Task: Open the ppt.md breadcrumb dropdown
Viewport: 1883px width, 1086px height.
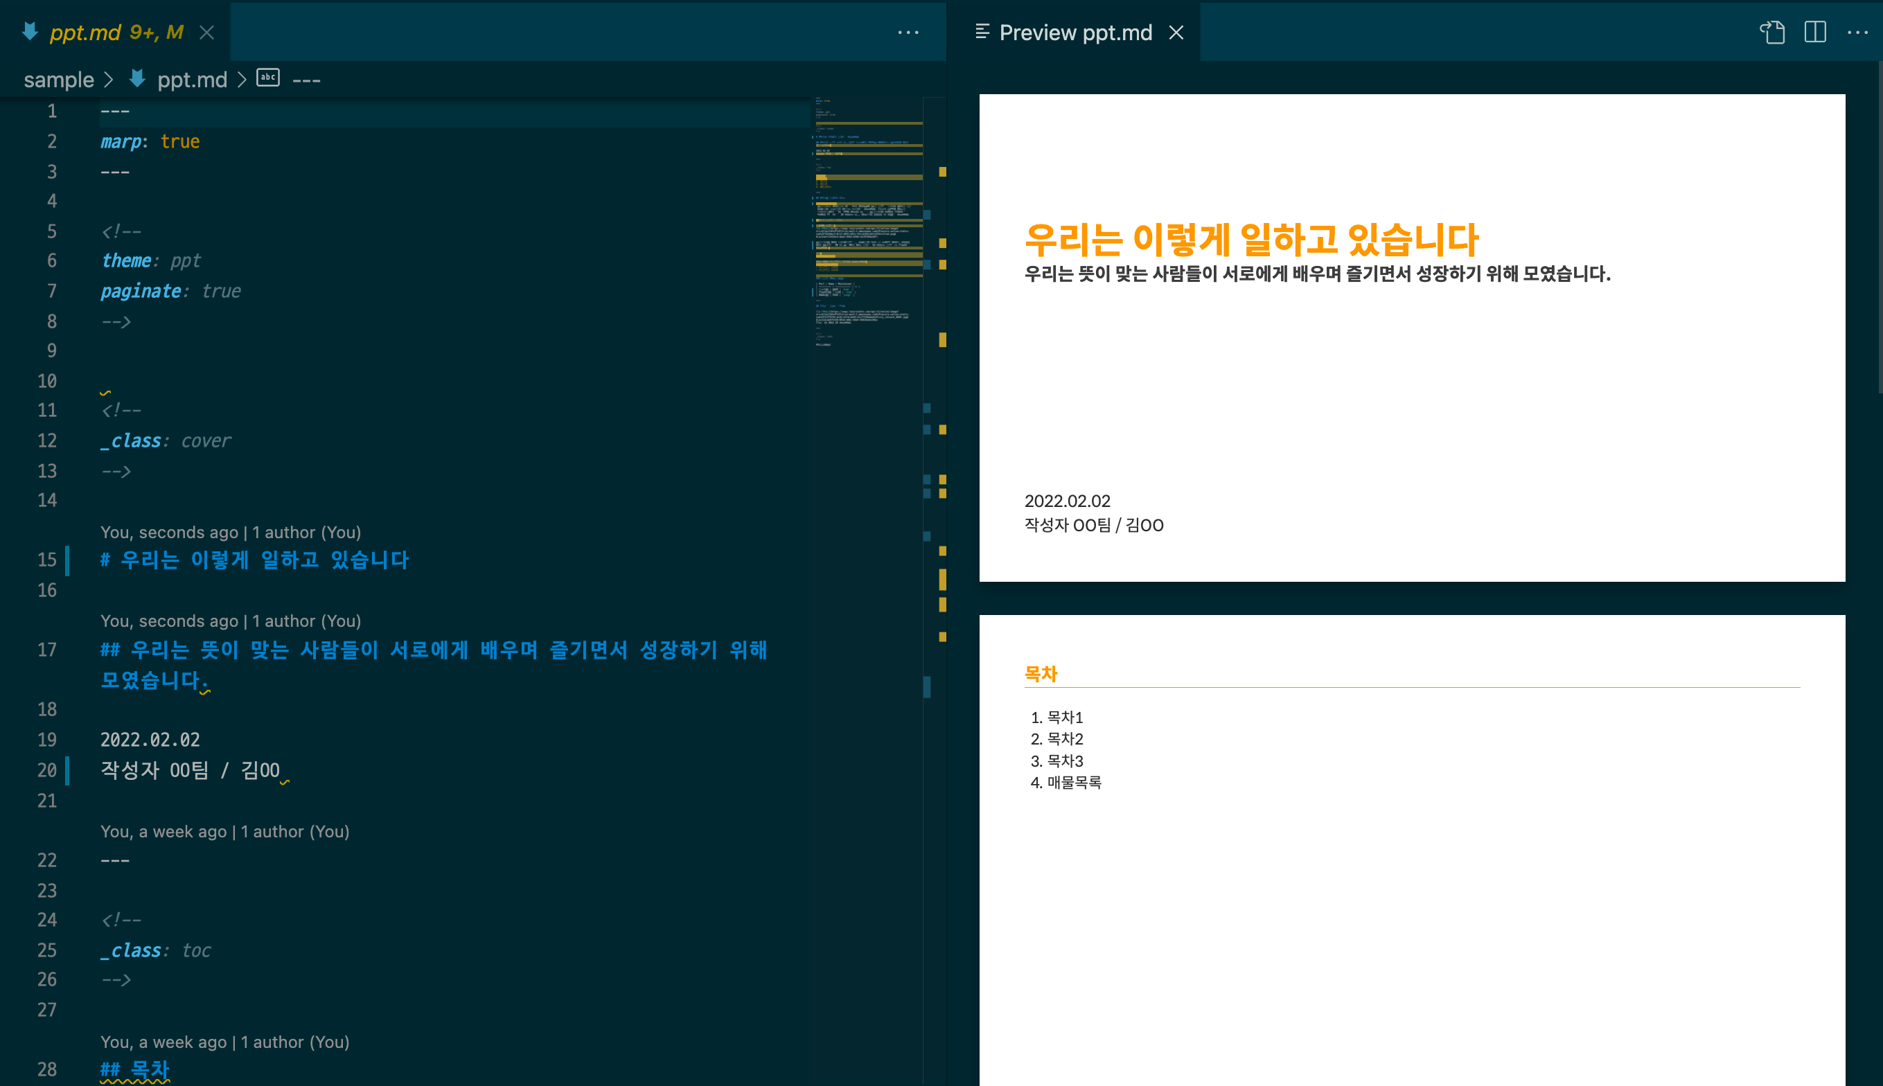Action: 192,79
